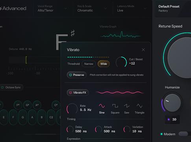Toggle the Vibrato FX power button
Viewport: 191px width, 142px height.
coord(78,93)
